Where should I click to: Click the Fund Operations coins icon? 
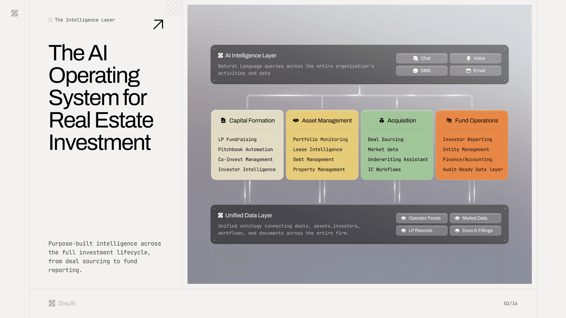click(449, 120)
